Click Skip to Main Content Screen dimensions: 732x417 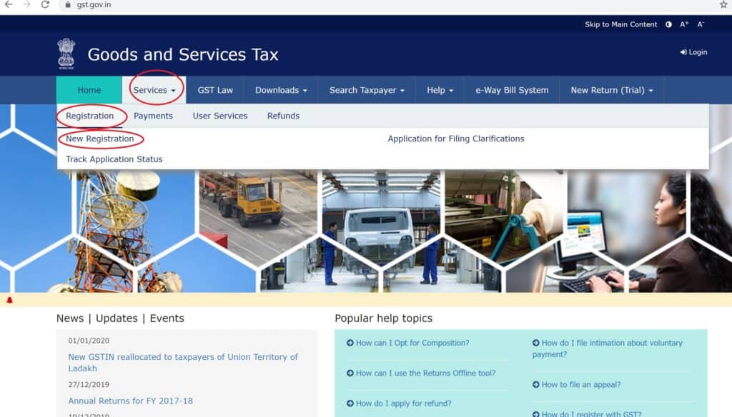click(621, 24)
